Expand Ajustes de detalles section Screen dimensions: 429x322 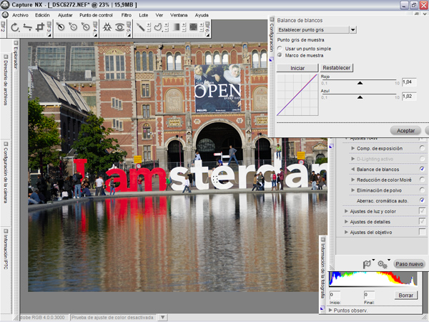pyautogui.click(x=346, y=222)
